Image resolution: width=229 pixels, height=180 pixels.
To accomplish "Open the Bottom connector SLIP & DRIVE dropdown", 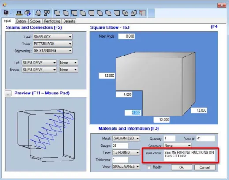I will (39, 70).
